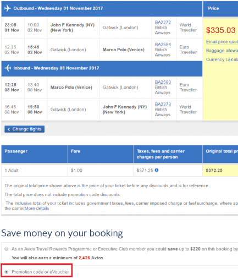Click Email price quote link
The image size is (238, 278).
click(x=222, y=42)
